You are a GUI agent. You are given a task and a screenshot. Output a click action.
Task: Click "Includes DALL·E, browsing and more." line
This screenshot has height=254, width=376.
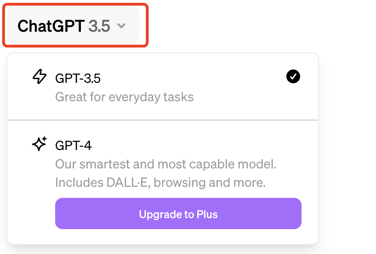(160, 183)
